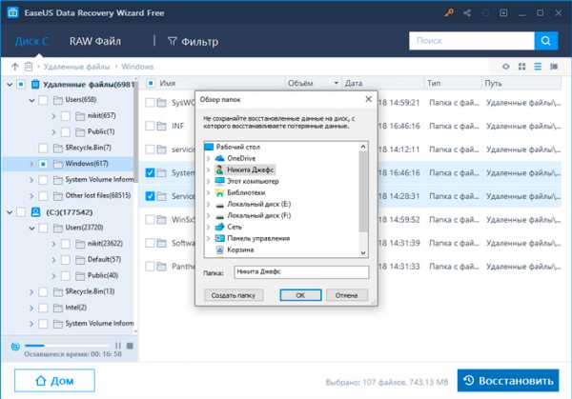
Task: Sort by the Дата column header
Action: coord(354,83)
